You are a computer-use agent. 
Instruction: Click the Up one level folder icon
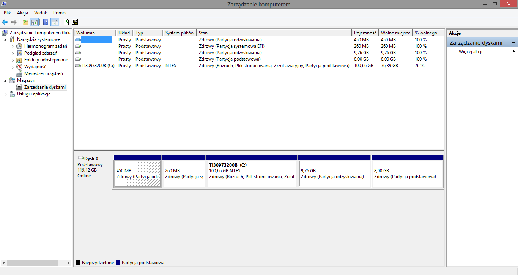25,22
